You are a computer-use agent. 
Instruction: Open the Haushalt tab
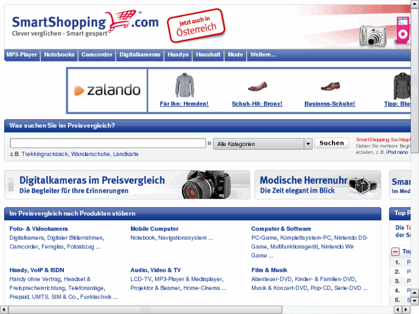(208, 55)
